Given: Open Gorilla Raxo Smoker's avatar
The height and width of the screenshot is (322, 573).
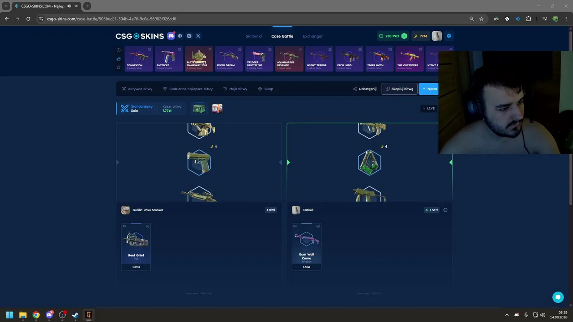Looking at the screenshot, I should 125,210.
